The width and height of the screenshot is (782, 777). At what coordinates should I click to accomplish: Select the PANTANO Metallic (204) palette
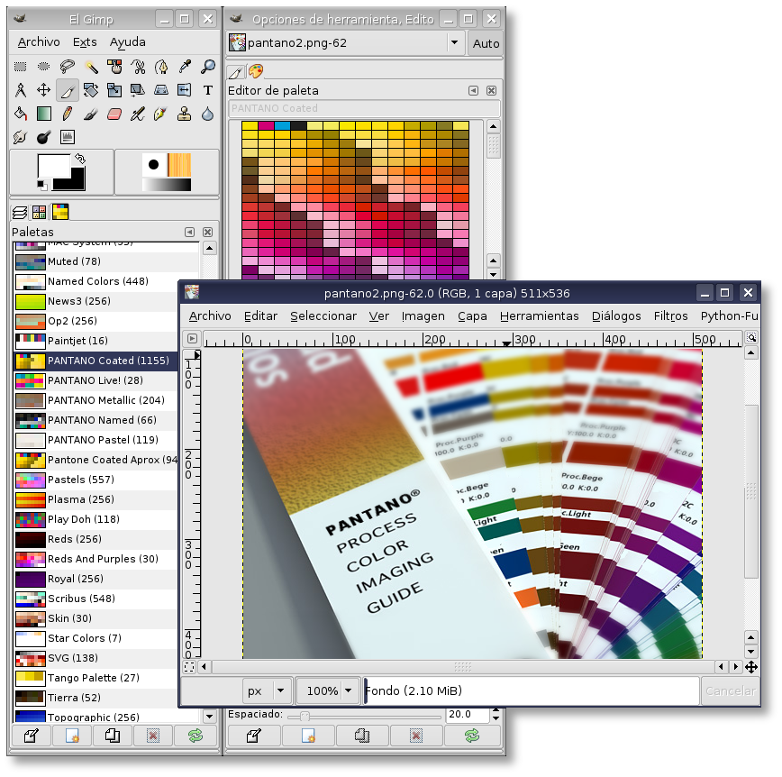(x=95, y=400)
